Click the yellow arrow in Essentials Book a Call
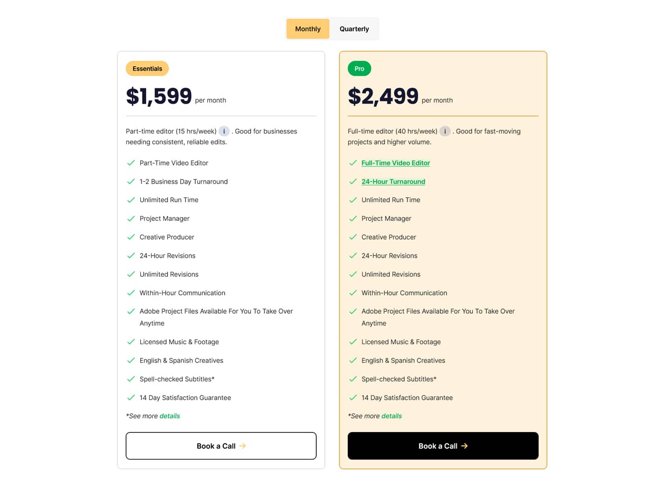664x486 pixels. (x=242, y=446)
